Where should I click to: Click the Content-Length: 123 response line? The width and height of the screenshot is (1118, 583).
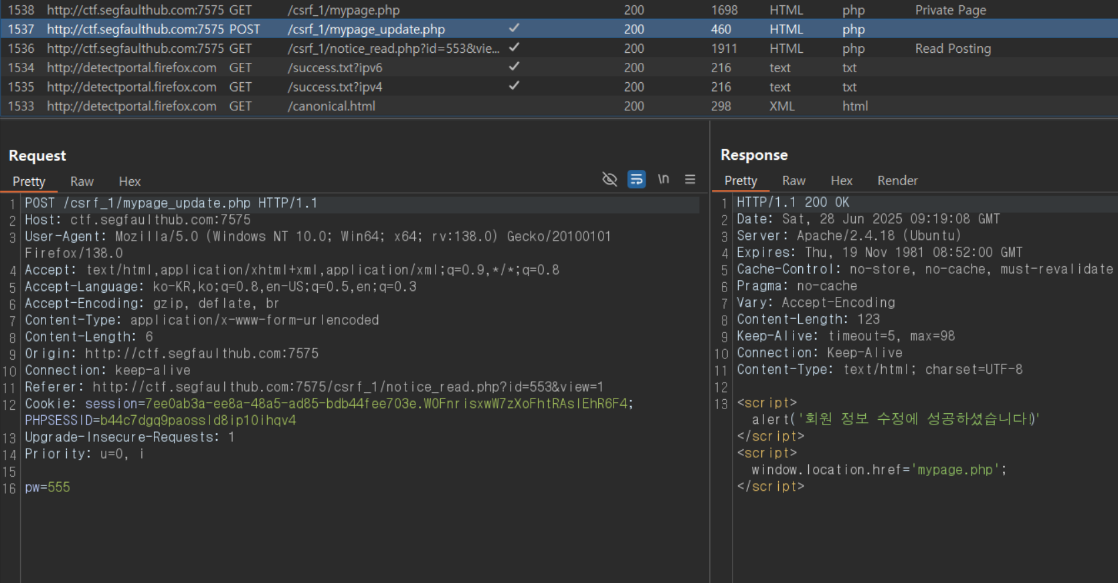pos(808,320)
